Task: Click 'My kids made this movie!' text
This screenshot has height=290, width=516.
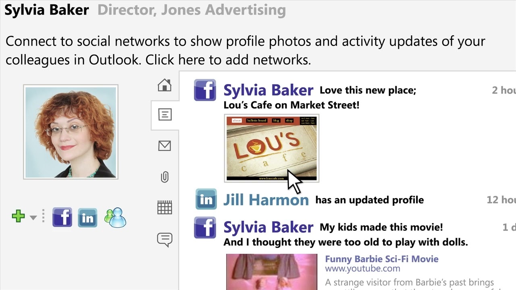Action: pyautogui.click(x=381, y=227)
